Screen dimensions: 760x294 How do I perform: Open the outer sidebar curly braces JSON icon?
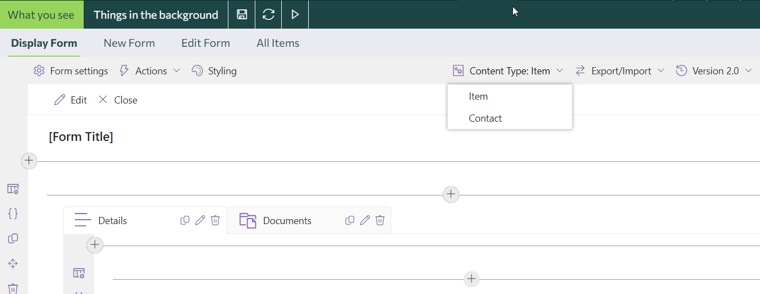coord(13,214)
